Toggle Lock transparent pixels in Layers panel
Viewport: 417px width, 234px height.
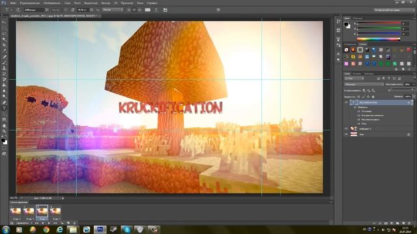pos(358,97)
